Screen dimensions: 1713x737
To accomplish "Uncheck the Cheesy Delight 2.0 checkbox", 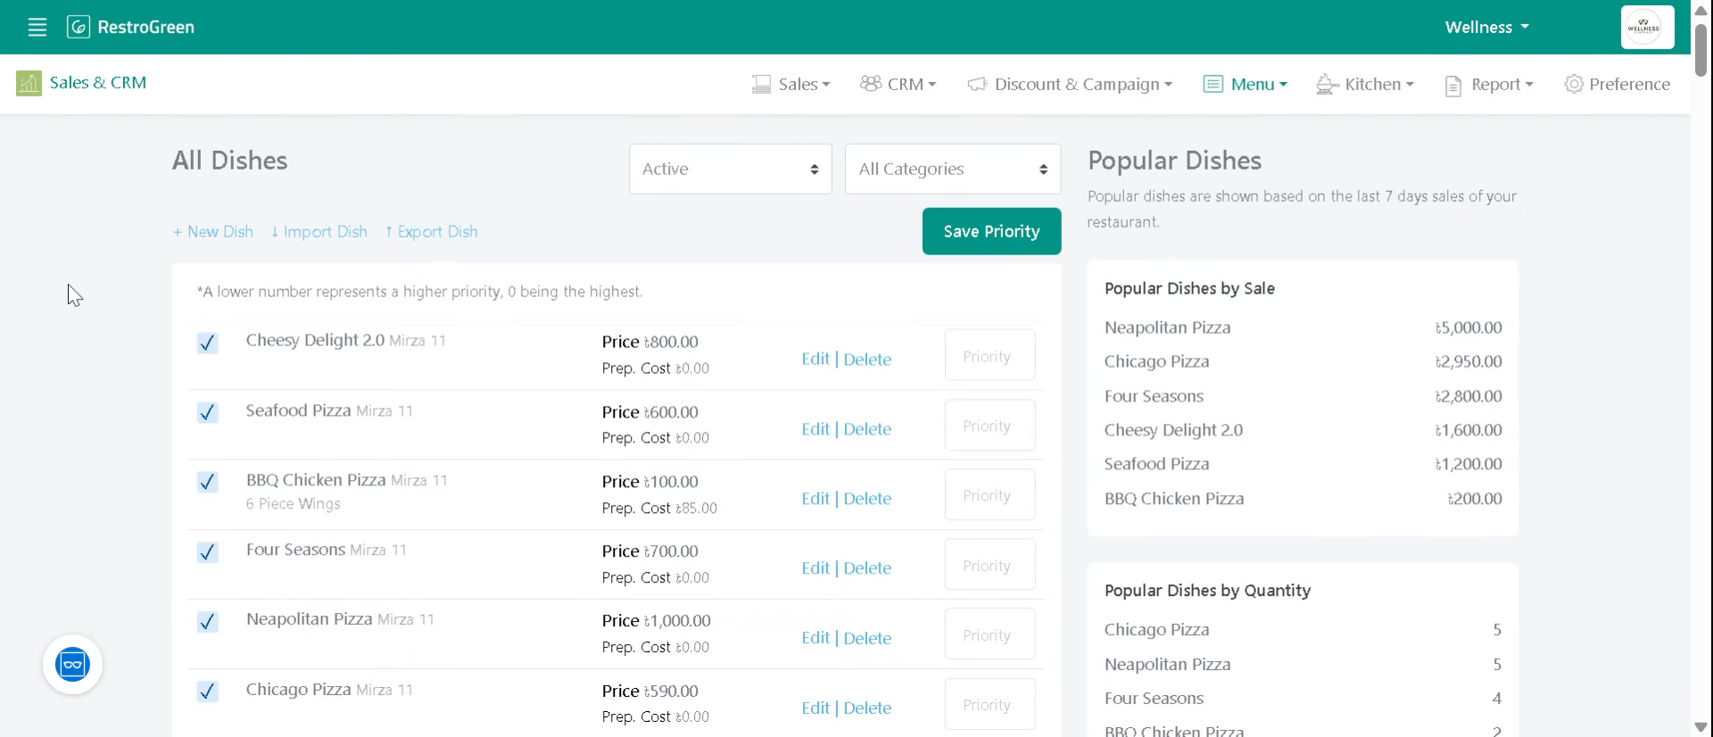I will [207, 343].
